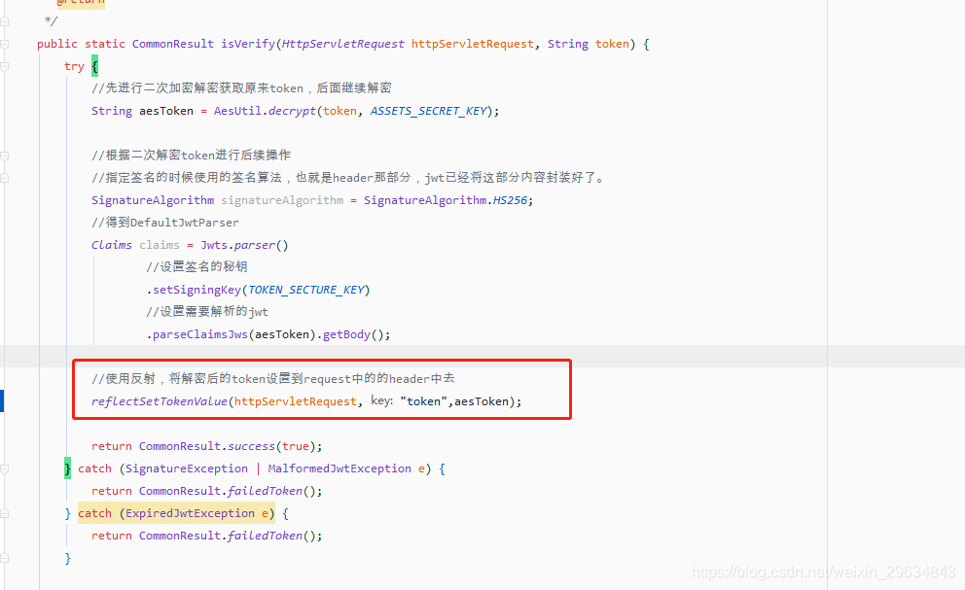Click the setSigningKey method call
This screenshot has height=590, width=965.
point(197,290)
